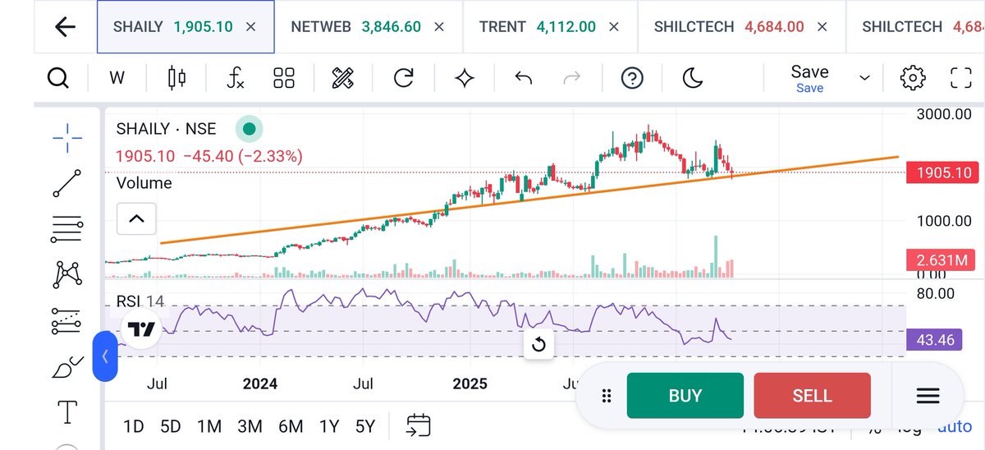
Task: Collapse the legend with up chevron
Action: pyautogui.click(x=136, y=218)
